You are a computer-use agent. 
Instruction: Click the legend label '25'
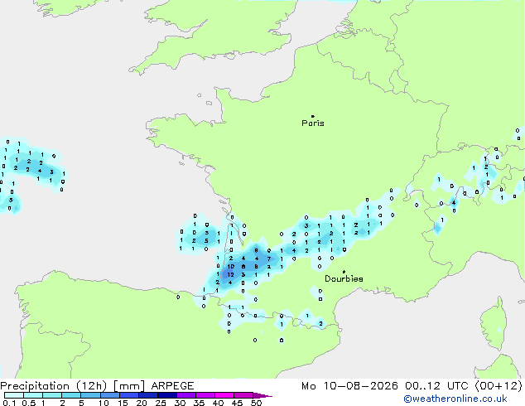coord(161,403)
